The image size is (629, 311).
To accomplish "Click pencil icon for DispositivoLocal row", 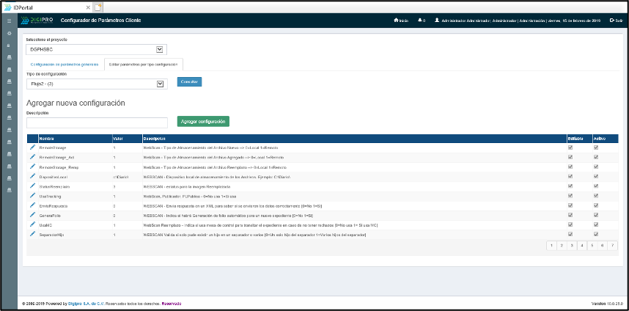I will 32,176.
